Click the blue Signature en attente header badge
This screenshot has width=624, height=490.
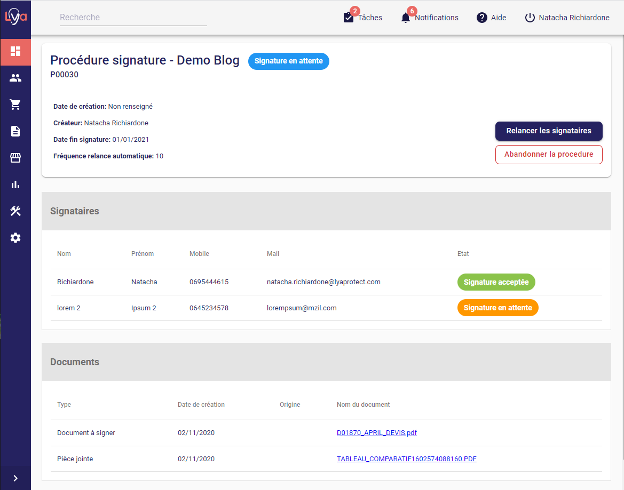[289, 61]
